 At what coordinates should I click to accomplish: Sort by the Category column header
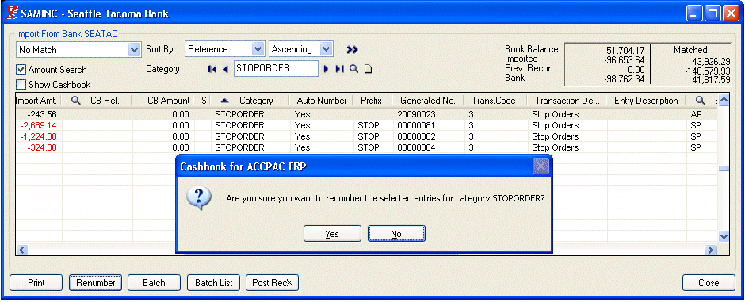coord(250,100)
